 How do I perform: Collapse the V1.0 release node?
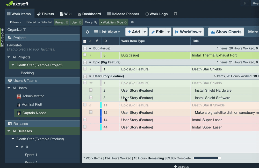[x=17, y=147]
